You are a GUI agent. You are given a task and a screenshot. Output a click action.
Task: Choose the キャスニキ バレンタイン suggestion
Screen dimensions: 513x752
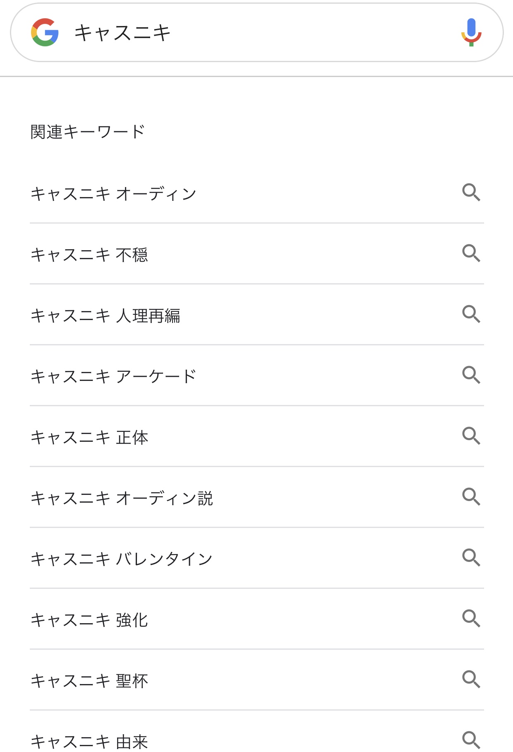pos(122,559)
